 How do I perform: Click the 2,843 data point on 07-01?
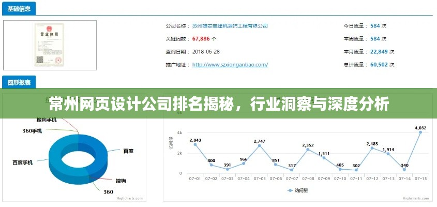click(195, 144)
